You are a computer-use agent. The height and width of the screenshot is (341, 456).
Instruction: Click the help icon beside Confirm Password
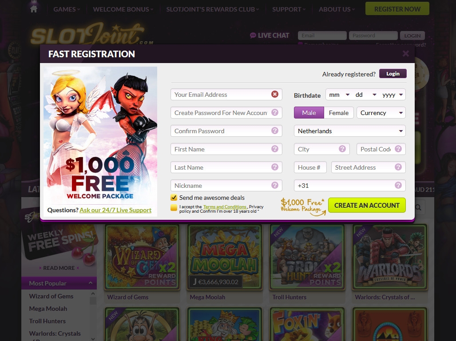(x=274, y=131)
